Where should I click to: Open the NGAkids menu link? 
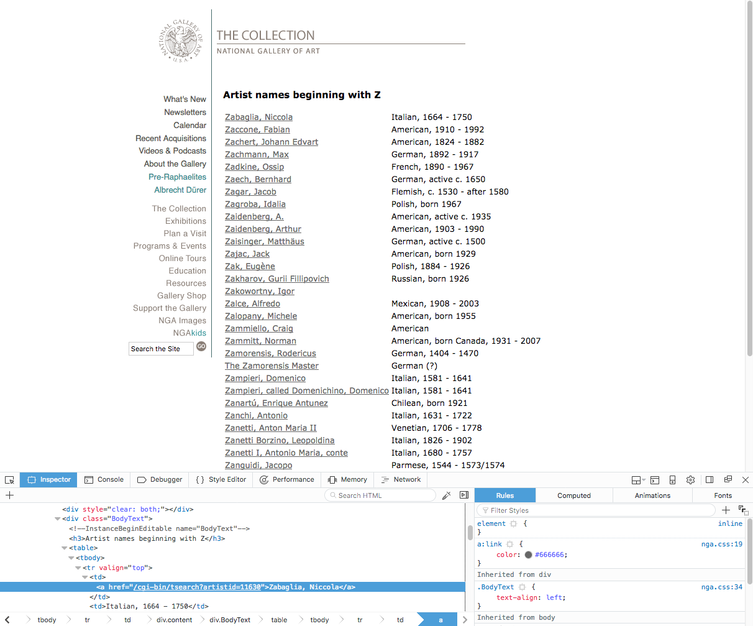pyautogui.click(x=189, y=333)
